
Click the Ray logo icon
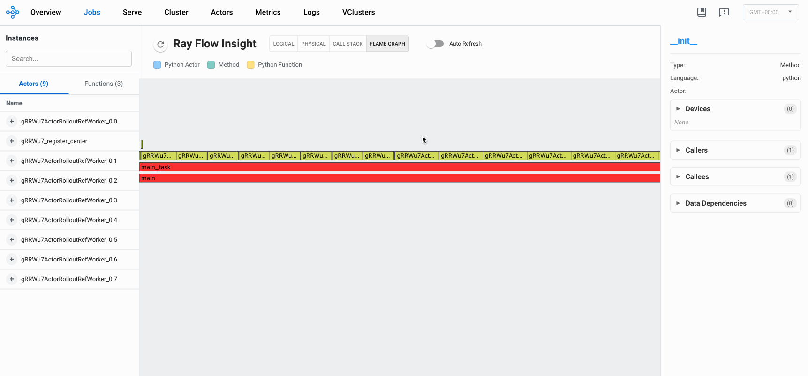(x=13, y=12)
